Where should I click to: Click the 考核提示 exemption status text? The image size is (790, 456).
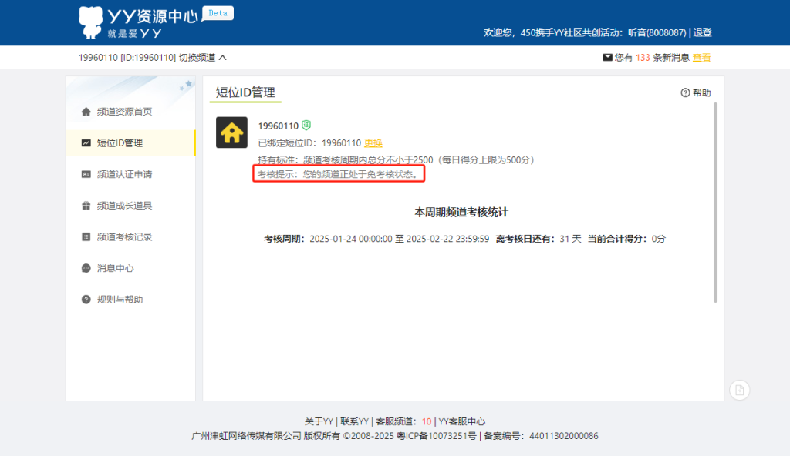(x=338, y=174)
